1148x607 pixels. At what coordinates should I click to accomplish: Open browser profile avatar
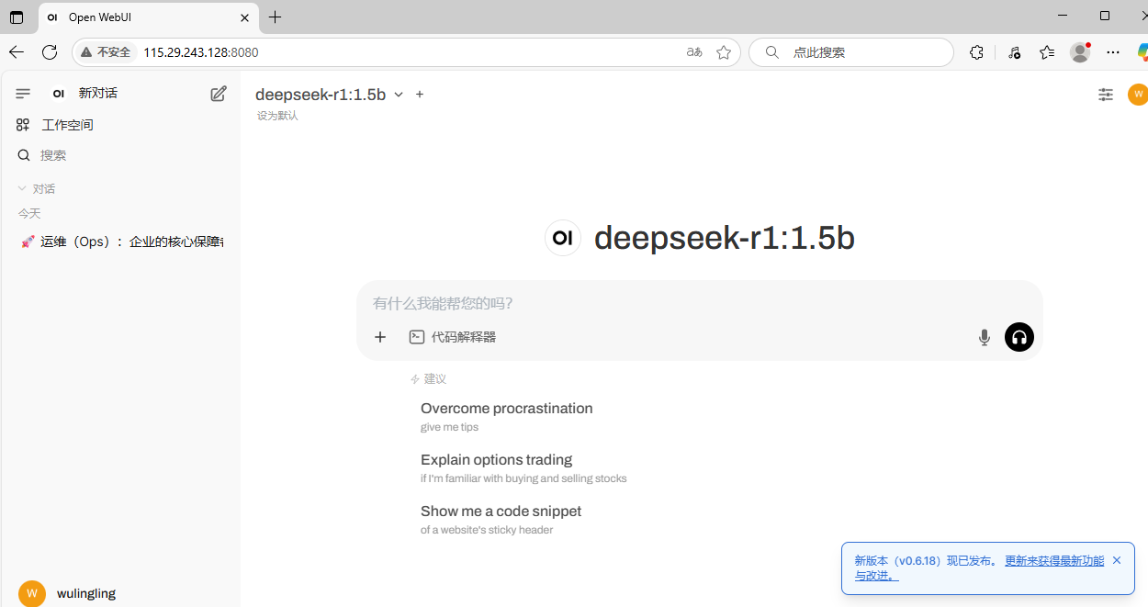1080,52
